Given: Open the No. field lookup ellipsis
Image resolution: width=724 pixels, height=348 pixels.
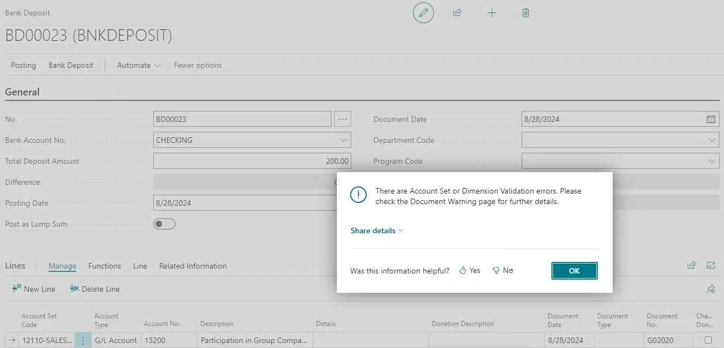Looking at the screenshot, I should click(342, 118).
